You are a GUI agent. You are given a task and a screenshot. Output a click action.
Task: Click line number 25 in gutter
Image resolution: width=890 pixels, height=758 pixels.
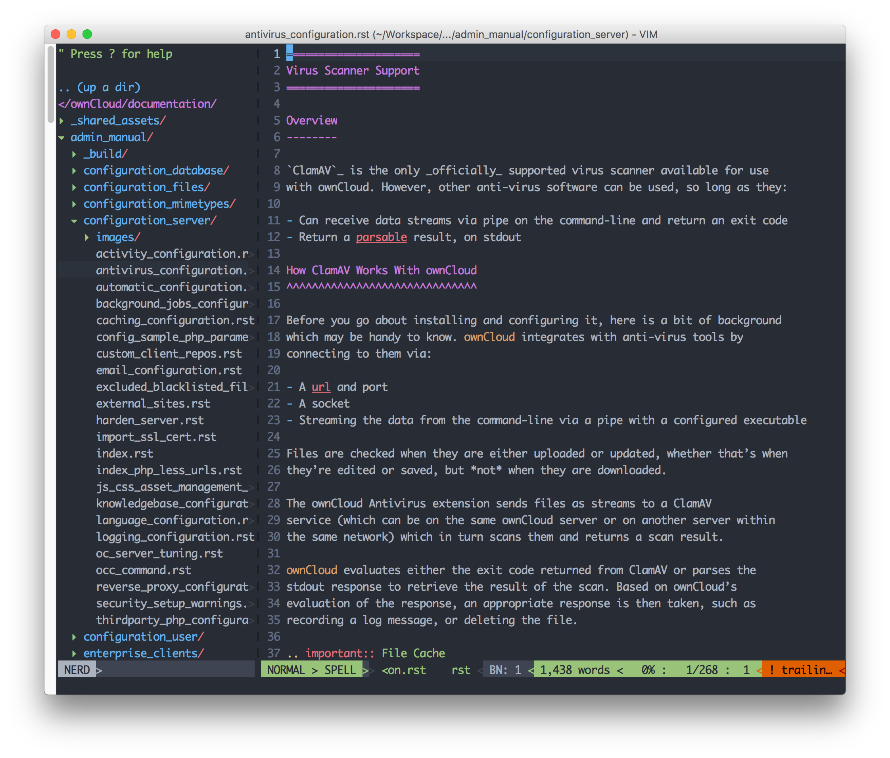[x=274, y=454]
